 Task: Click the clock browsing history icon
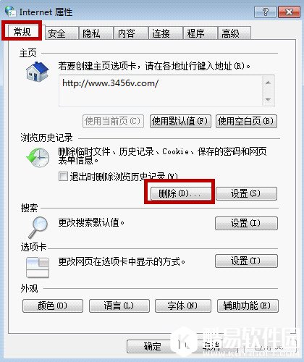click(38, 158)
